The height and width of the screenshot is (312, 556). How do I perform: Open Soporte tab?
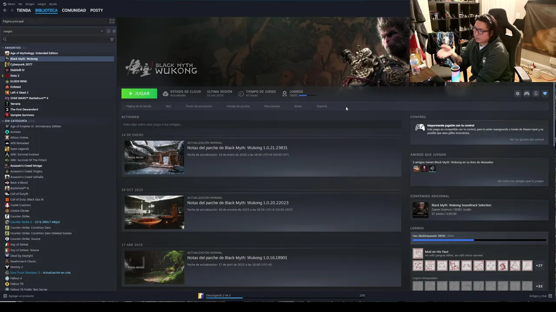pos(321,106)
